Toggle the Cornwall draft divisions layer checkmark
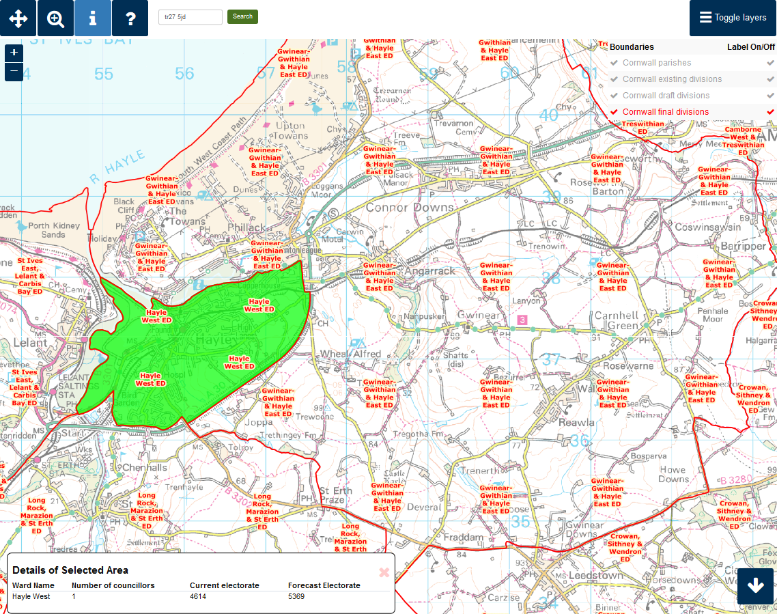This screenshot has height=614, width=777. (x=614, y=96)
